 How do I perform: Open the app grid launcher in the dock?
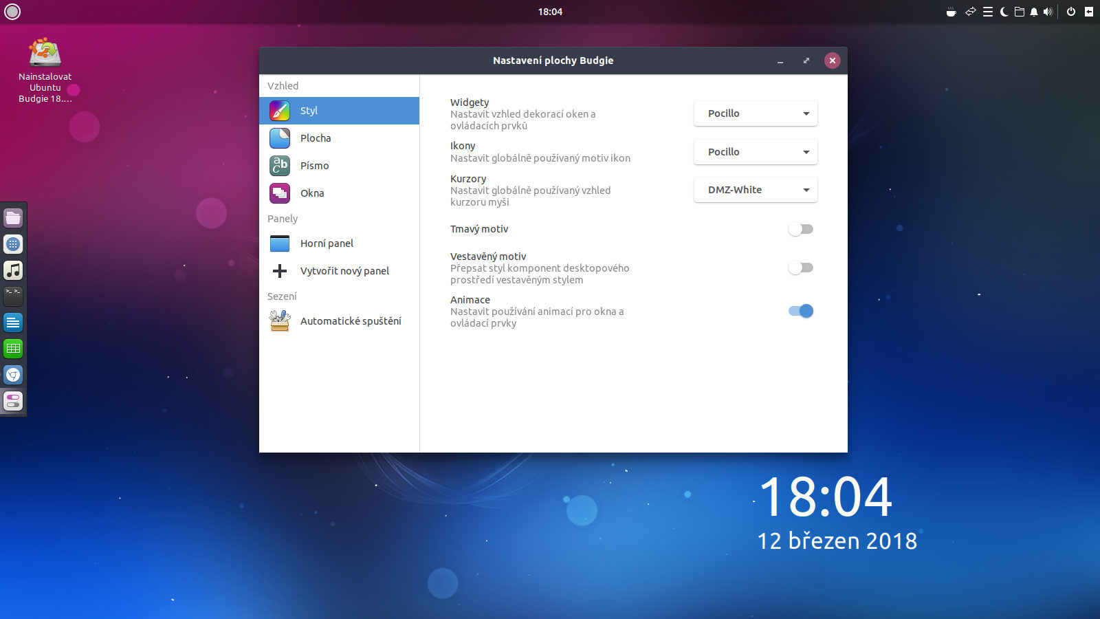pos(13,244)
